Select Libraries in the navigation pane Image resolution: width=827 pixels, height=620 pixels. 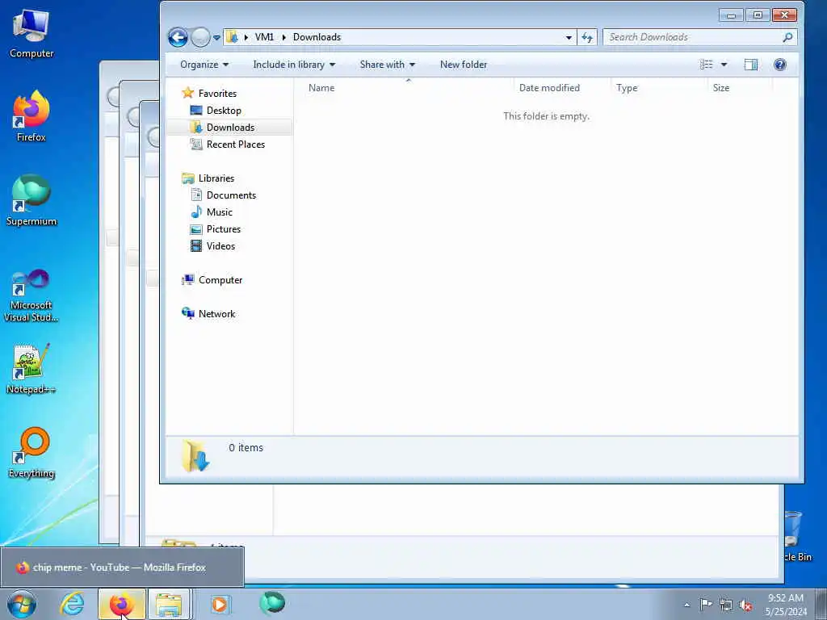[216, 178]
